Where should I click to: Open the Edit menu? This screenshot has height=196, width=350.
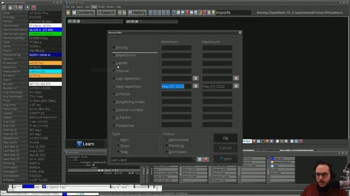pos(73,7)
